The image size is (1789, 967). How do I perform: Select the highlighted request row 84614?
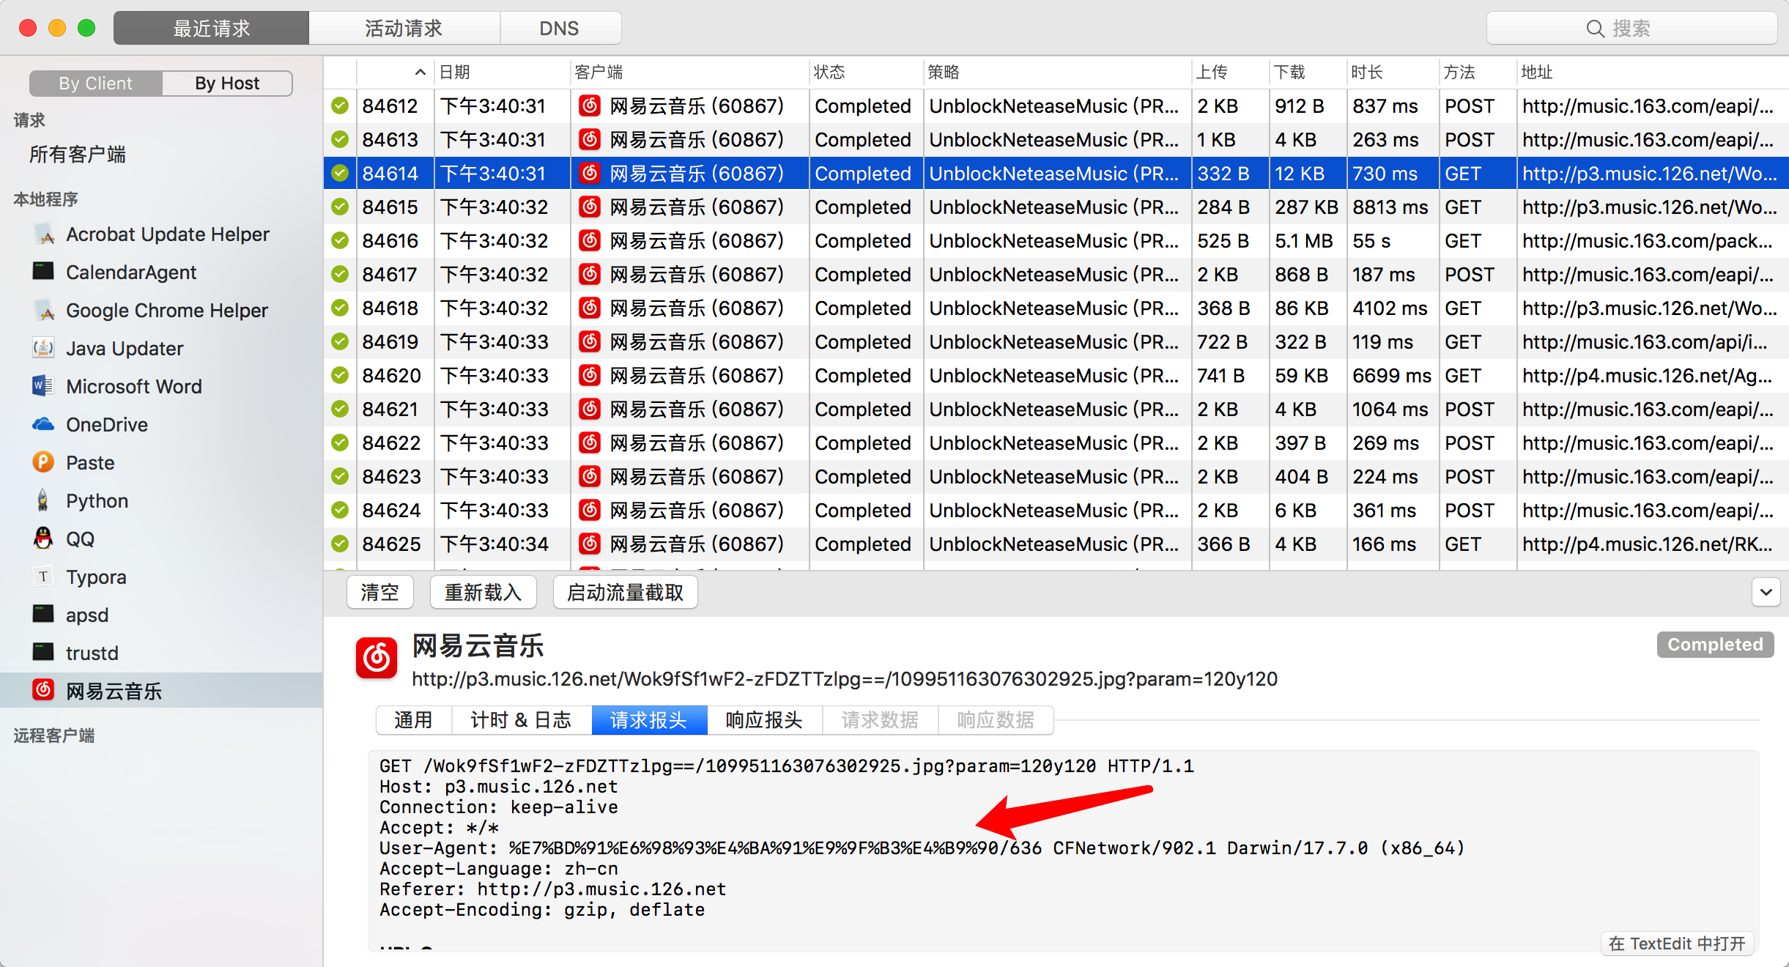(1056, 173)
